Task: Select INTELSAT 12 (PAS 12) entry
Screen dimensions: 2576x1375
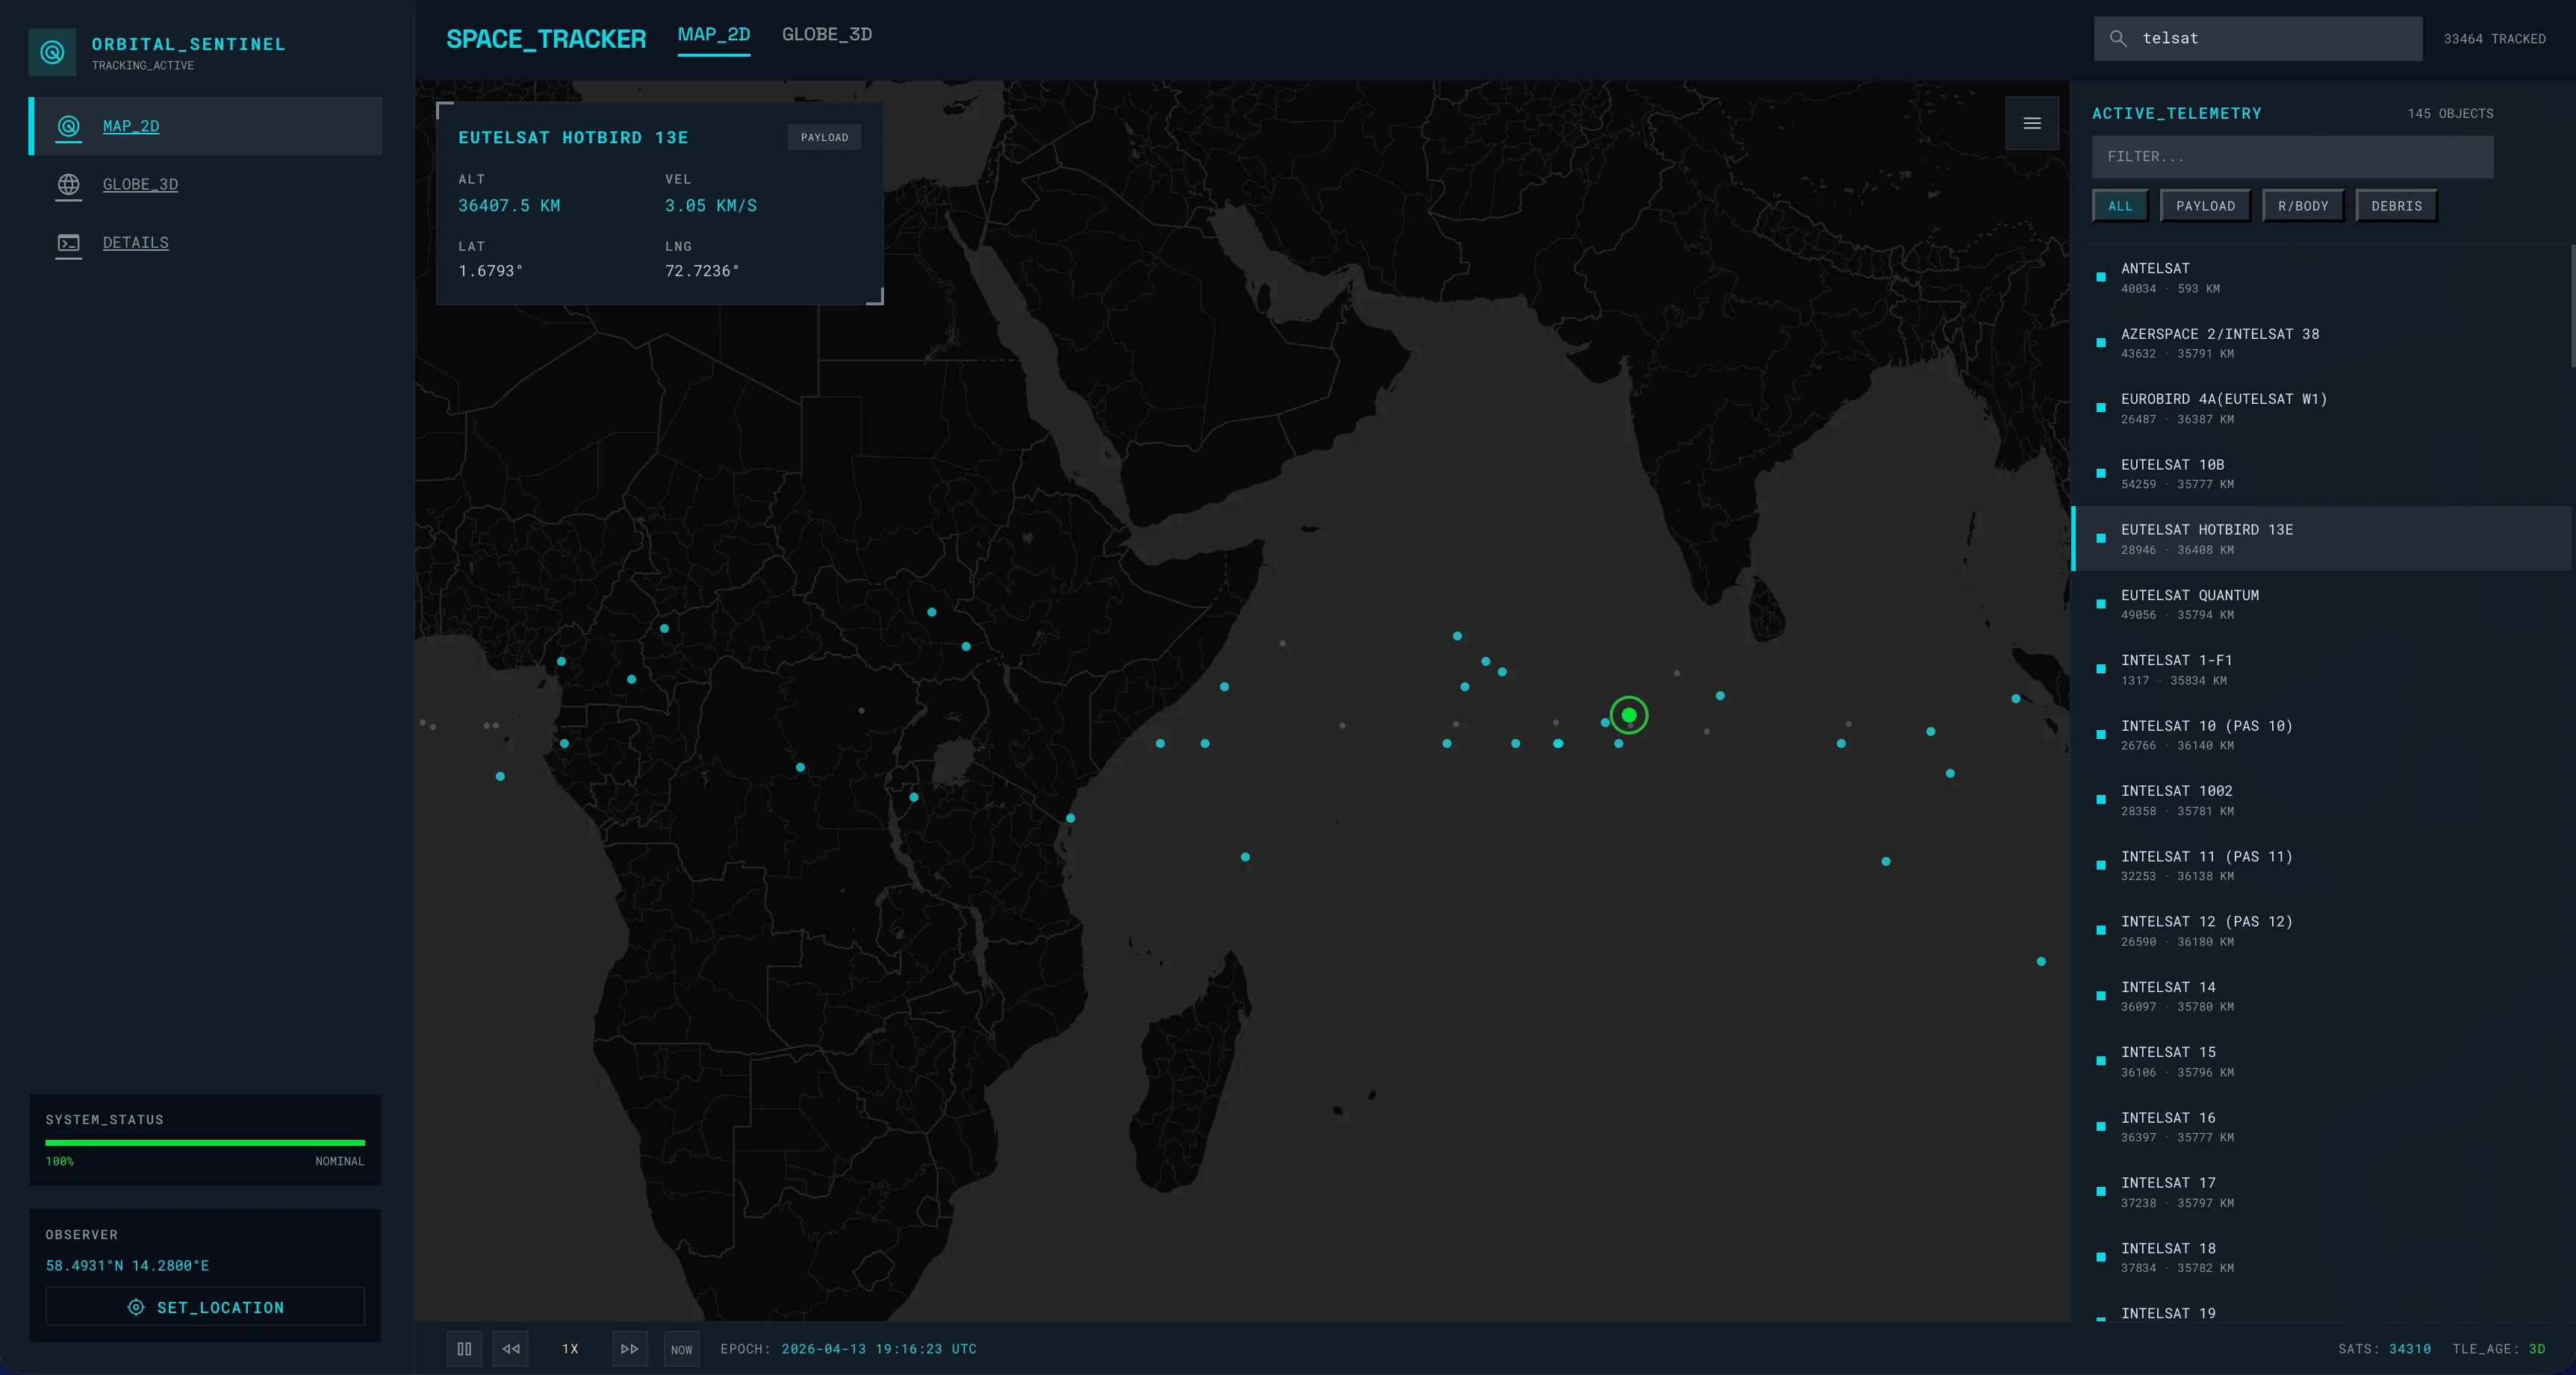Action: pyautogui.click(x=2320, y=931)
